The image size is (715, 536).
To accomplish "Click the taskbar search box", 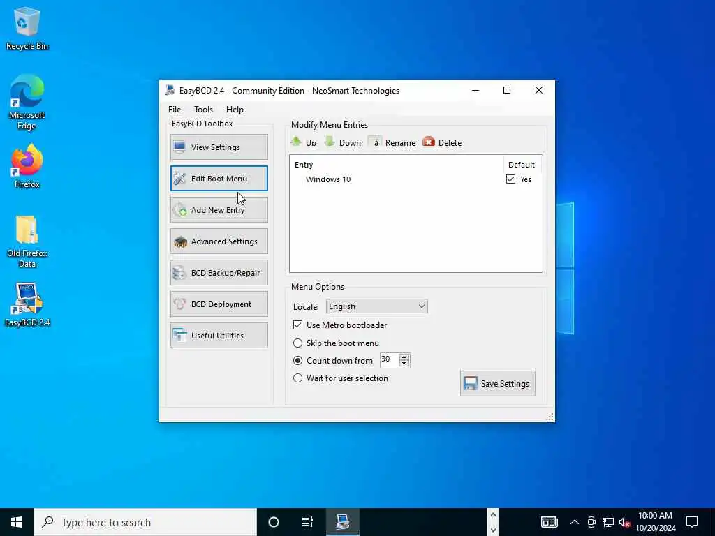I will [x=145, y=522].
